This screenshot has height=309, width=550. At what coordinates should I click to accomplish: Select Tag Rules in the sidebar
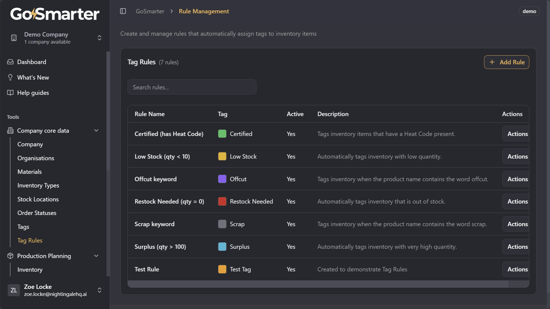tap(30, 240)
